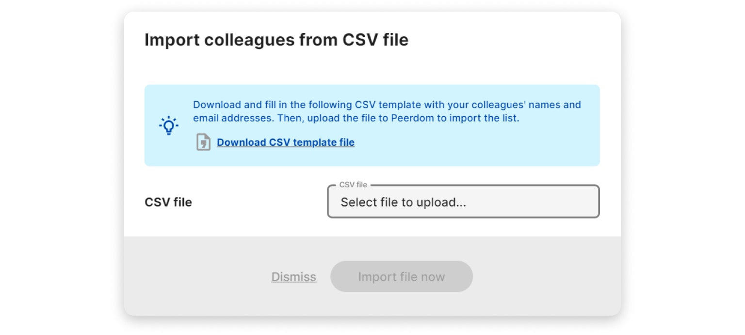This screenshot has width=745, height=335.
Task: Dismiss the import dialog
Action: (x=293, y=277)
